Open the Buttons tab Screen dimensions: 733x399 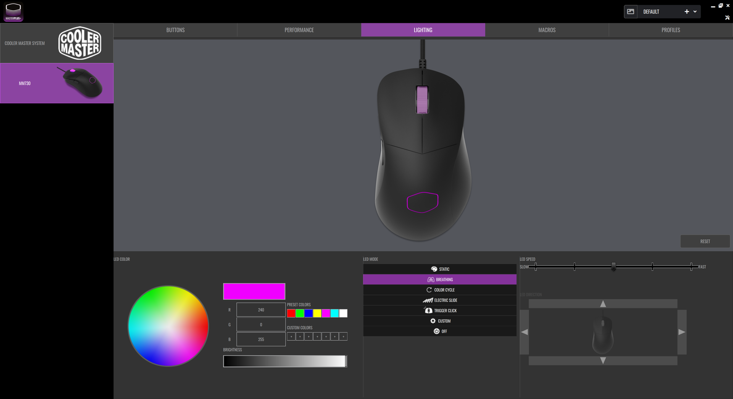point(176,30)
